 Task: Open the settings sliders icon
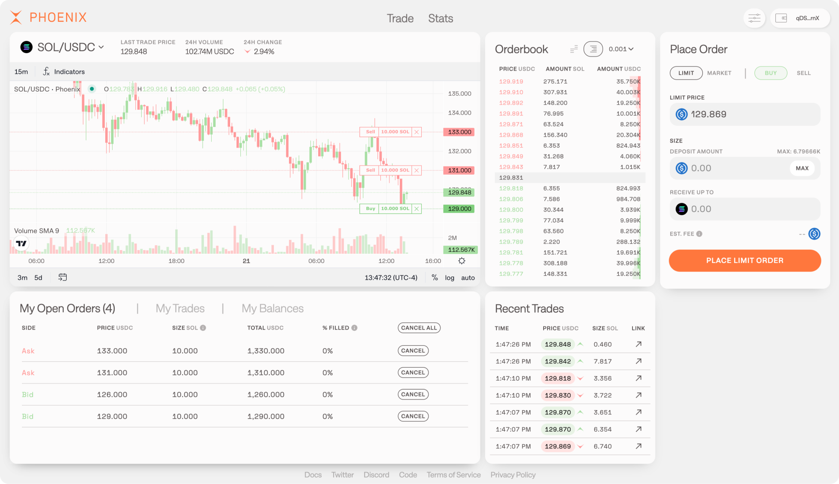tap(754, 18)
